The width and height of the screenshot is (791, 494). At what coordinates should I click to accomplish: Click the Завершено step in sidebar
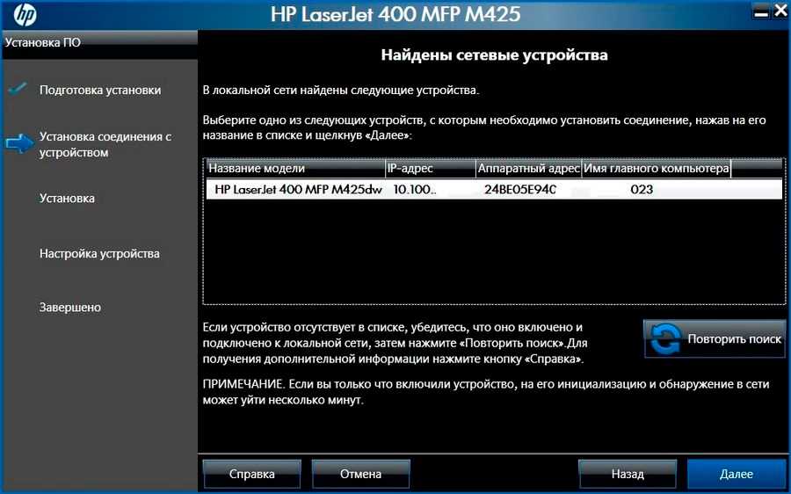click(x=70, y=308)
